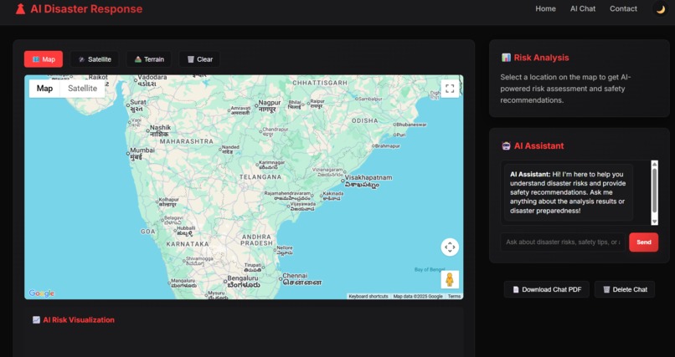Send the chat message
675x357 pixels.
pyautogui.click(x=643, y=242)
